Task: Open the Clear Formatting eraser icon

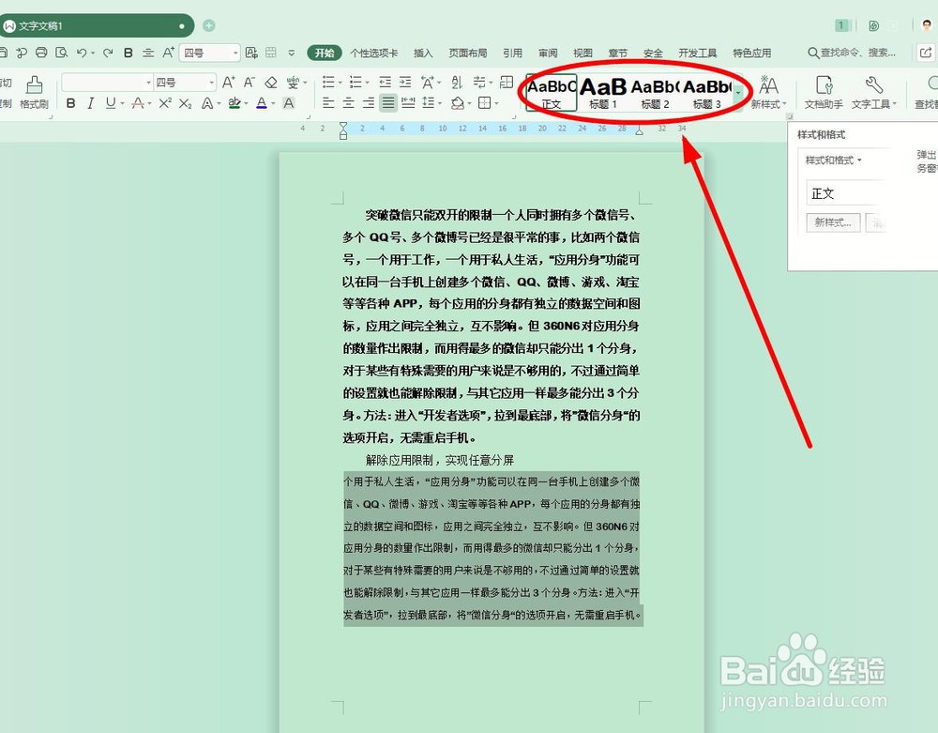Action: click(271, 84)
